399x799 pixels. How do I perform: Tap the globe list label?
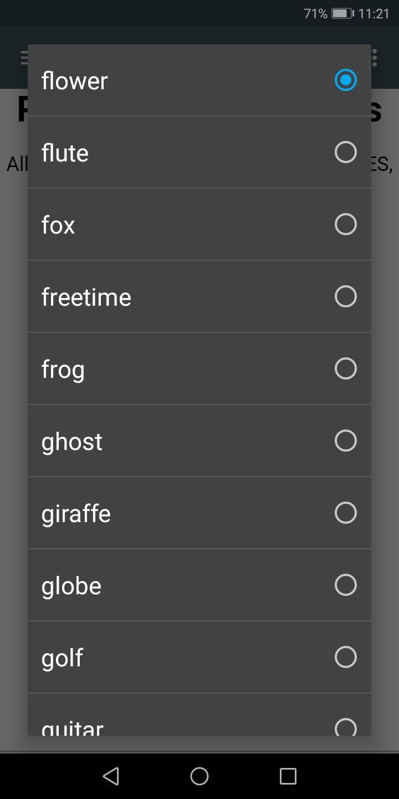pyautogui.click(x=71, y=586)
